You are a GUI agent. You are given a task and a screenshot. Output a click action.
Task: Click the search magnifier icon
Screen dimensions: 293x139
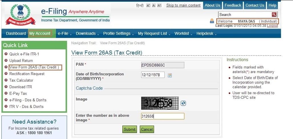[274, 15]
